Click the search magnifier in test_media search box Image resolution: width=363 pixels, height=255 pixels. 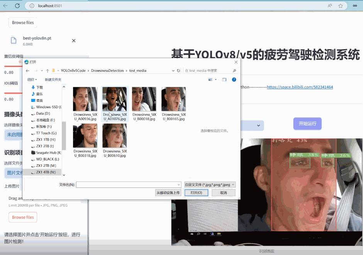pos(234,70)
